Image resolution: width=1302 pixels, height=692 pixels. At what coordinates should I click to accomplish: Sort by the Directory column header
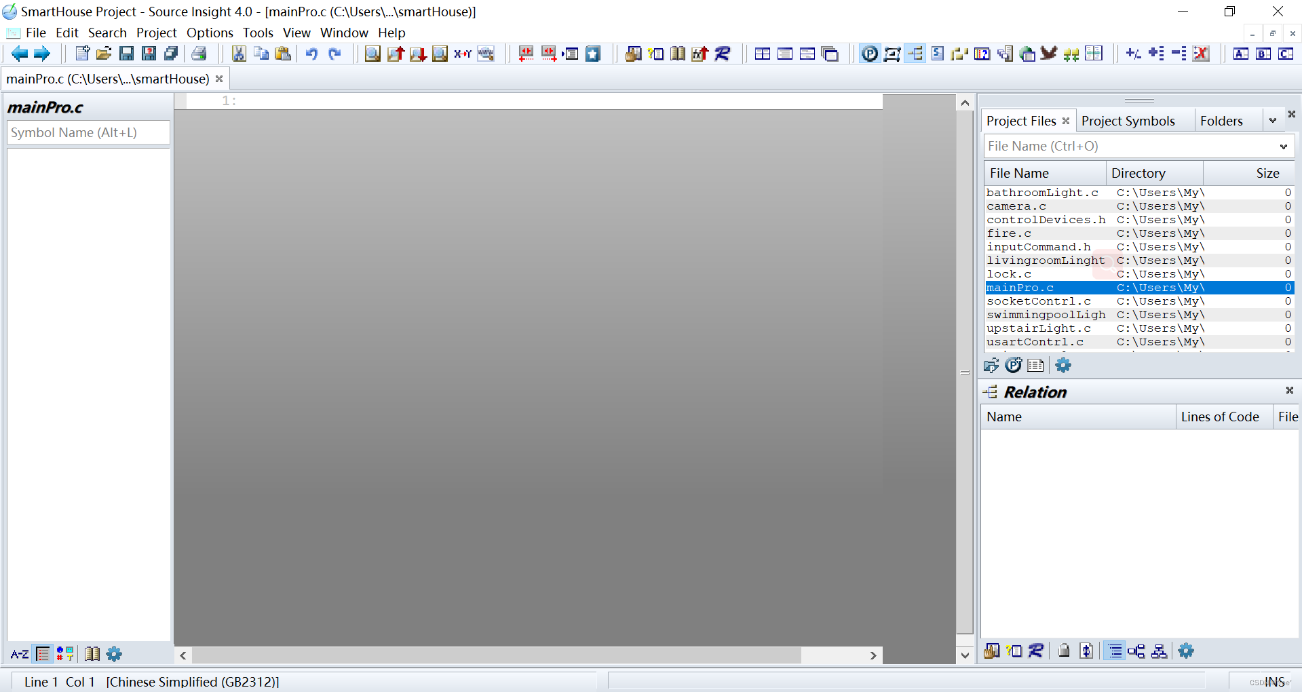1154,173
